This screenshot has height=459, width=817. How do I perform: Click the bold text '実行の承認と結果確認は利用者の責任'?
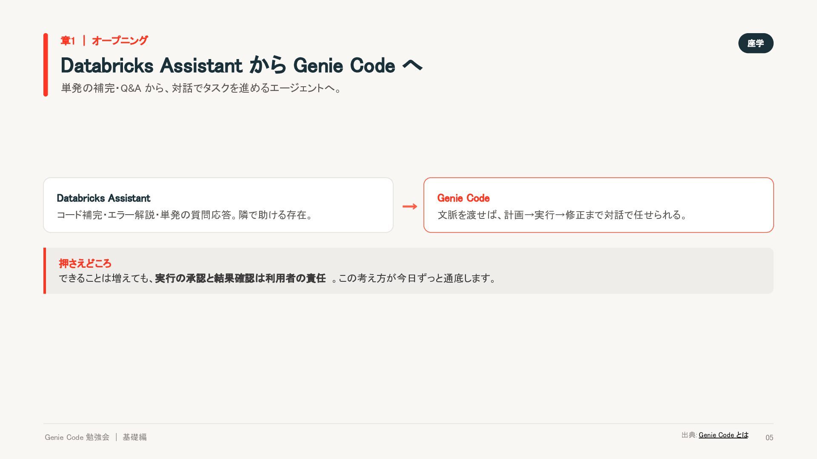pyautogui.click(x=240, y=278)
